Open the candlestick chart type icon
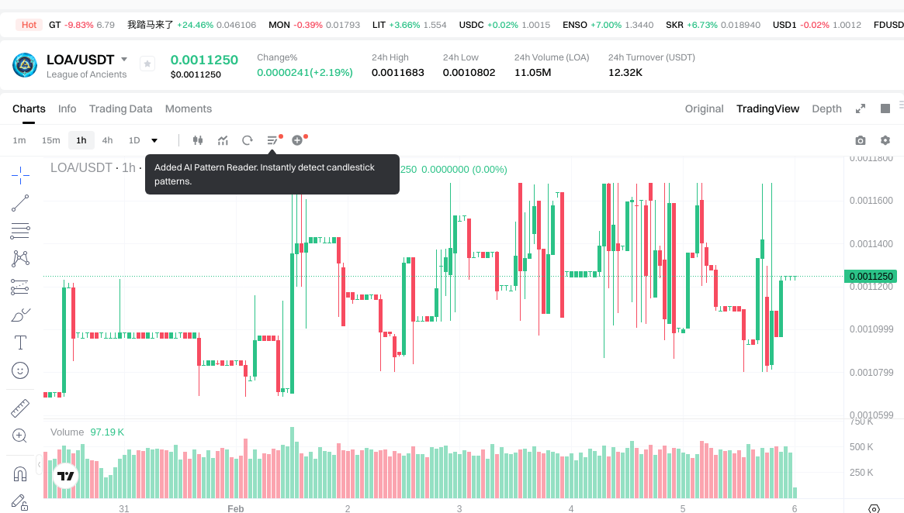This screenshot has height=513, width=904. click(198, 140)
